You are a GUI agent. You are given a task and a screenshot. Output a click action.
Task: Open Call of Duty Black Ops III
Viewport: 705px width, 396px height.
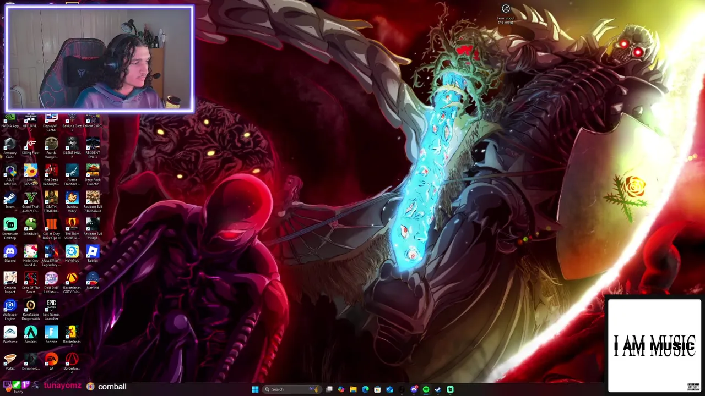coord(51,229)
